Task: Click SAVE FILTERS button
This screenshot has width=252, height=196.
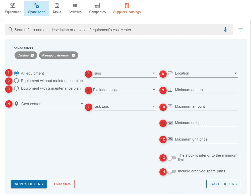Action: click(224, 184)
